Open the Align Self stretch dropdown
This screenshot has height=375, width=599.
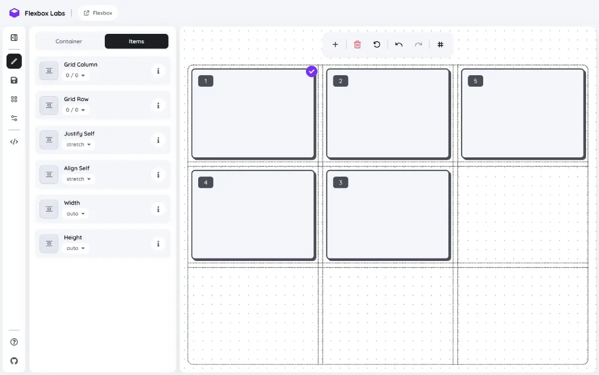tap(78, 179)
